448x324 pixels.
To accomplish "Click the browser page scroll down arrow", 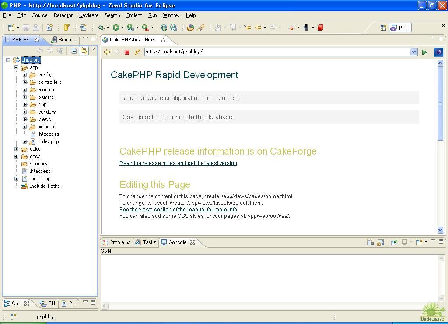I will point(440,230).
